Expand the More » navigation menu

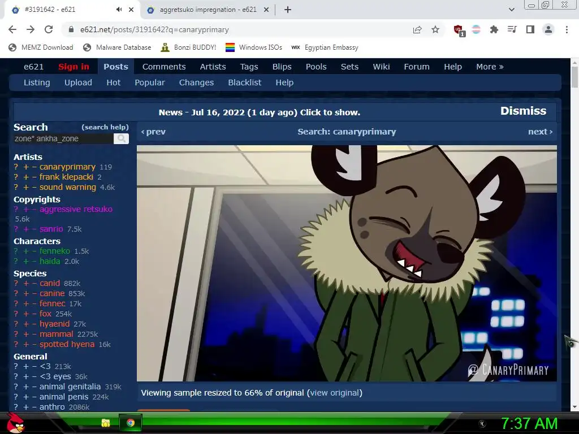point(490,67)
